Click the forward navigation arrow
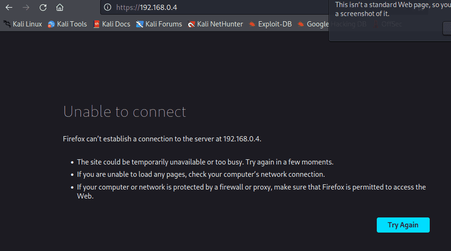The image size is (451, 251). tap(26, 8)
